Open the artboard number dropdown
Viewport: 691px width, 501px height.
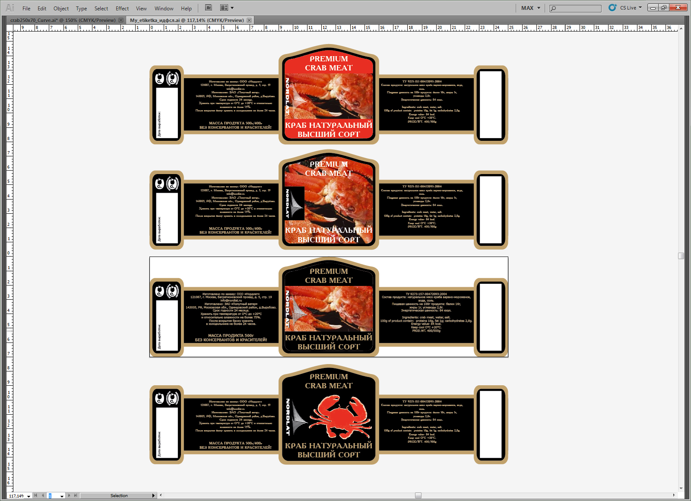62,496
